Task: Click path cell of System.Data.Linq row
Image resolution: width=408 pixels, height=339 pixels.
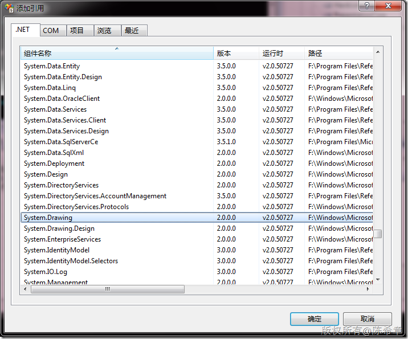Action: tap(340, 88)
